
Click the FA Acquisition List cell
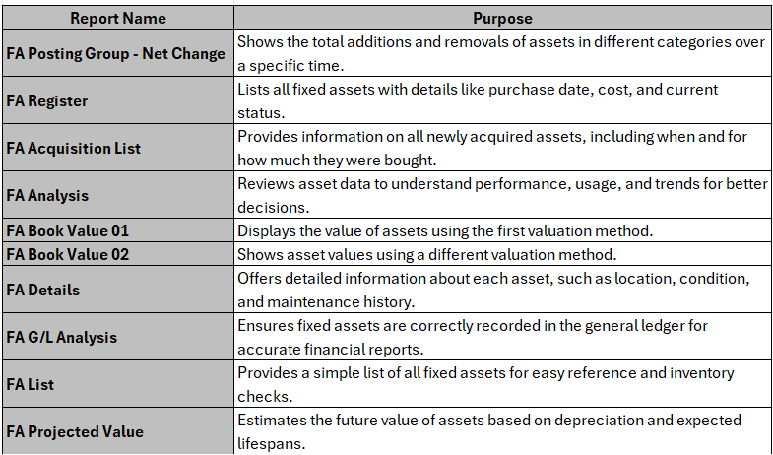coord(118,148)
